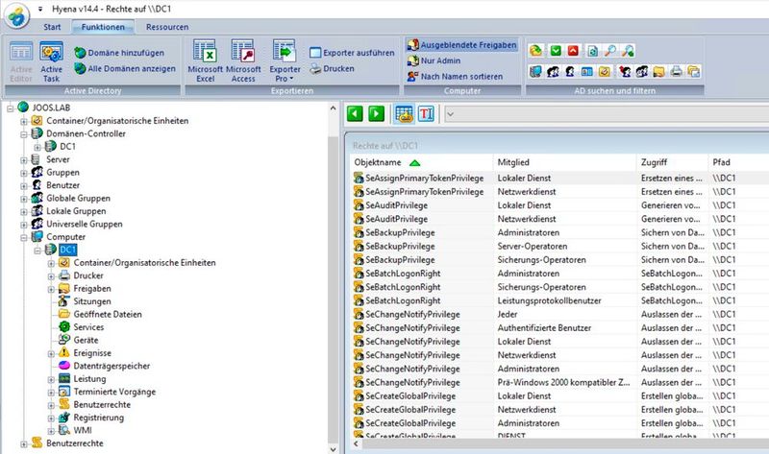Toggle Nach Namen sortieren option
The image size is (769, 454).
point(455,77)
